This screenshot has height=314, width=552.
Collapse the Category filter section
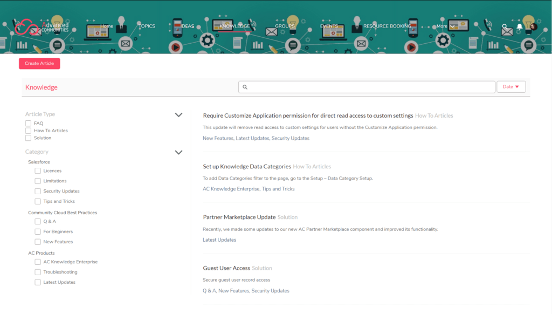pos(178,152)
